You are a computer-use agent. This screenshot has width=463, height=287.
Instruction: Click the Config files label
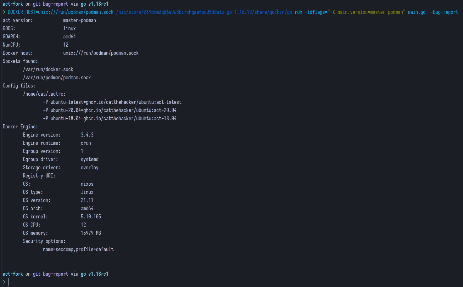[x=19, y=86]
